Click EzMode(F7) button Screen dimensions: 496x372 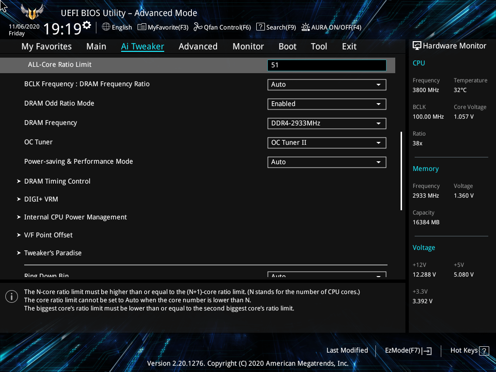(403, 351)
